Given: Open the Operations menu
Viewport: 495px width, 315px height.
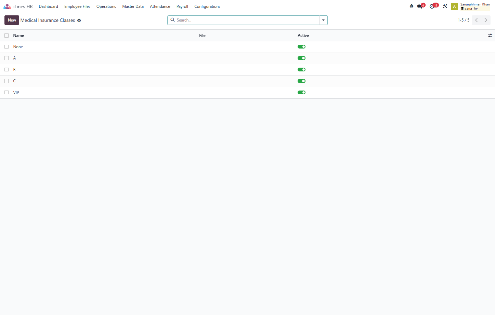Looking at the screenshot, I should (x=106, y=6).
